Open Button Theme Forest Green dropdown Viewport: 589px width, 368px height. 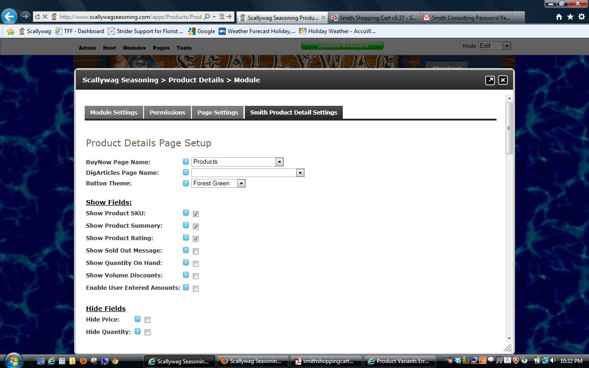point(219,184)
